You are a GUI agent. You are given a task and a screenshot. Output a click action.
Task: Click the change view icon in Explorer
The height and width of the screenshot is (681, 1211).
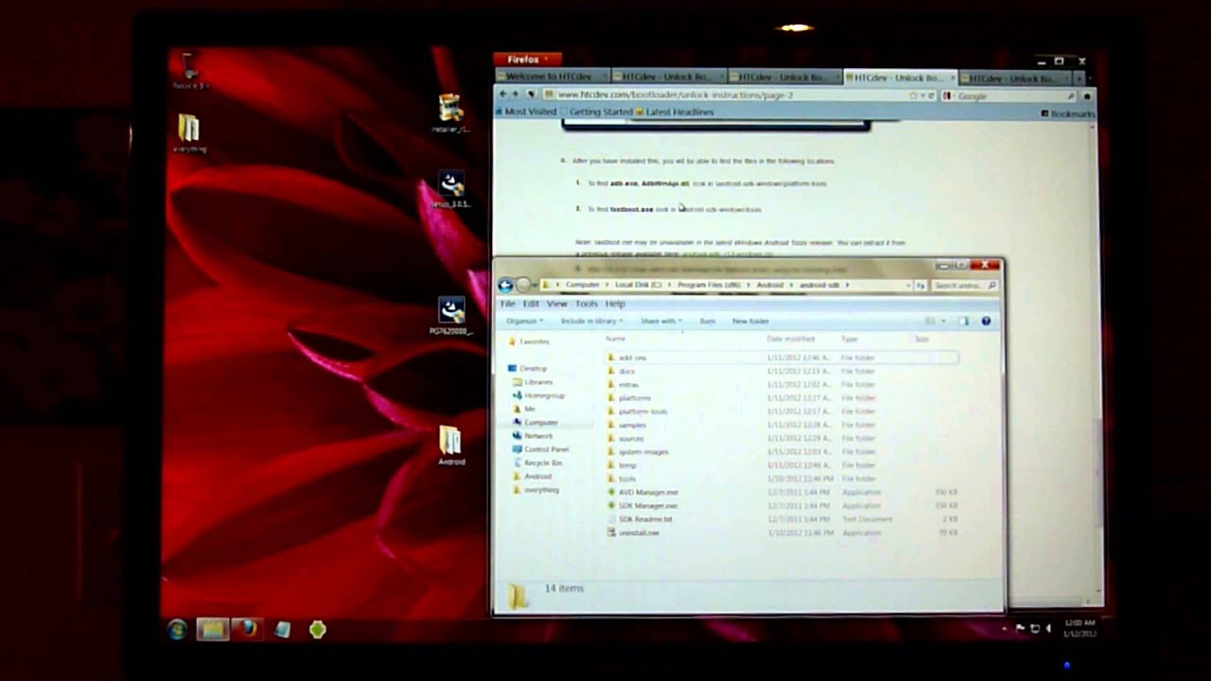930,322
